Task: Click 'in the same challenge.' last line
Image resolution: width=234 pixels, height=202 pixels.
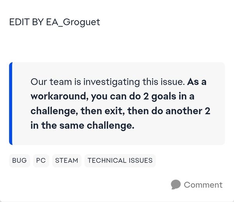Action: (x=82, y=125)
